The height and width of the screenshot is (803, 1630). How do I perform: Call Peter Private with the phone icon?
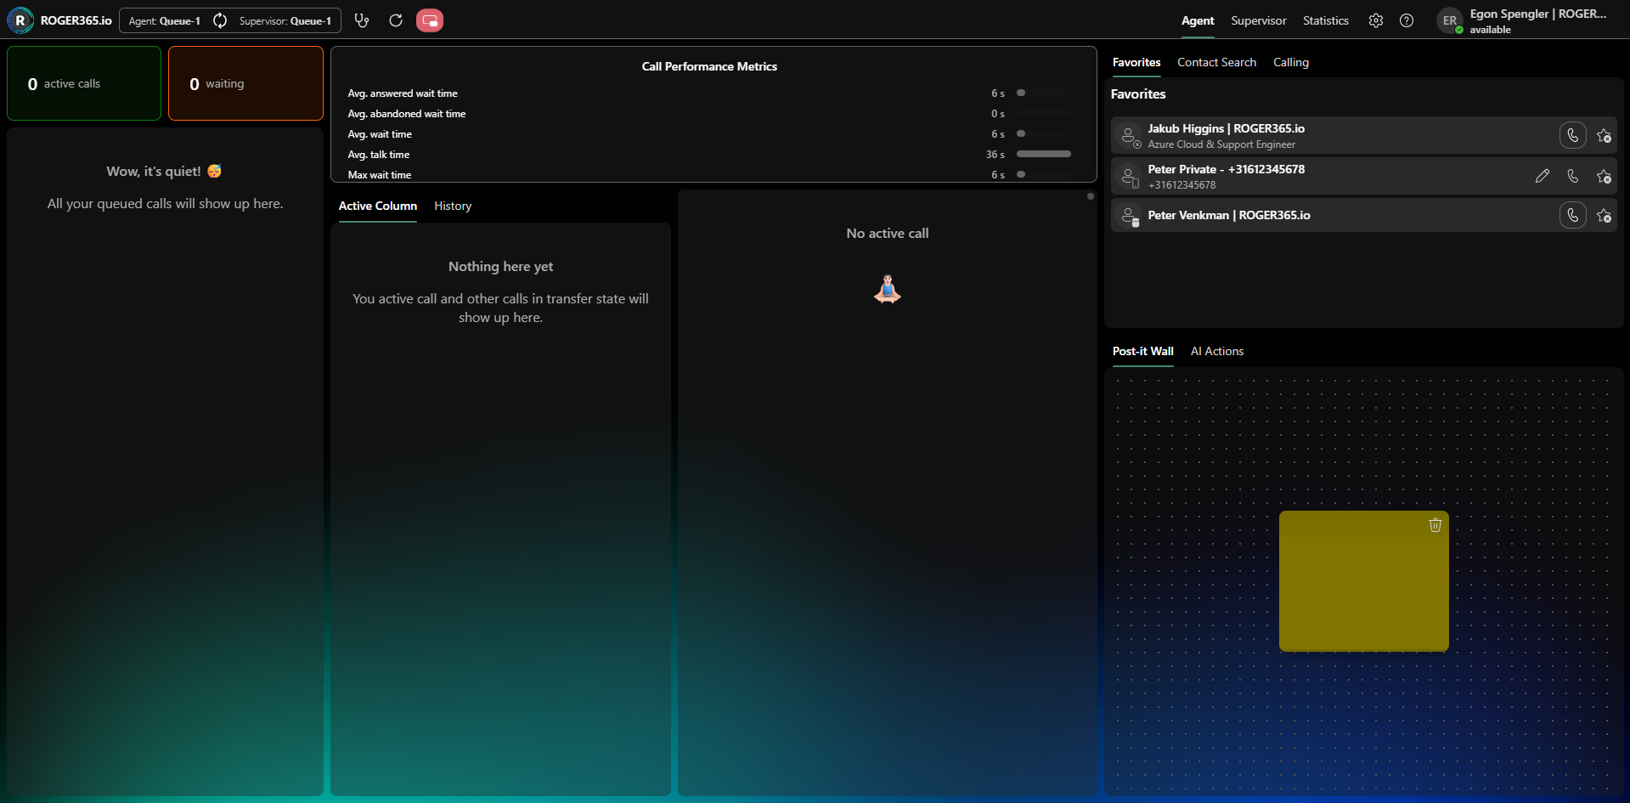1573,176
